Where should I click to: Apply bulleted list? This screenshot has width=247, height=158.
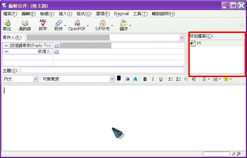coord(171,79)
